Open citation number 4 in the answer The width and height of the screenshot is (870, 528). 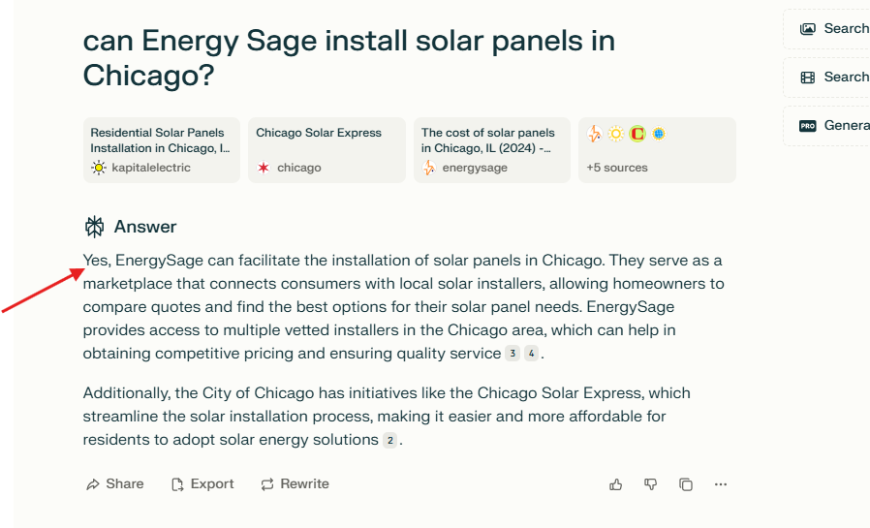pyautogui.click(x=531, y=354)
